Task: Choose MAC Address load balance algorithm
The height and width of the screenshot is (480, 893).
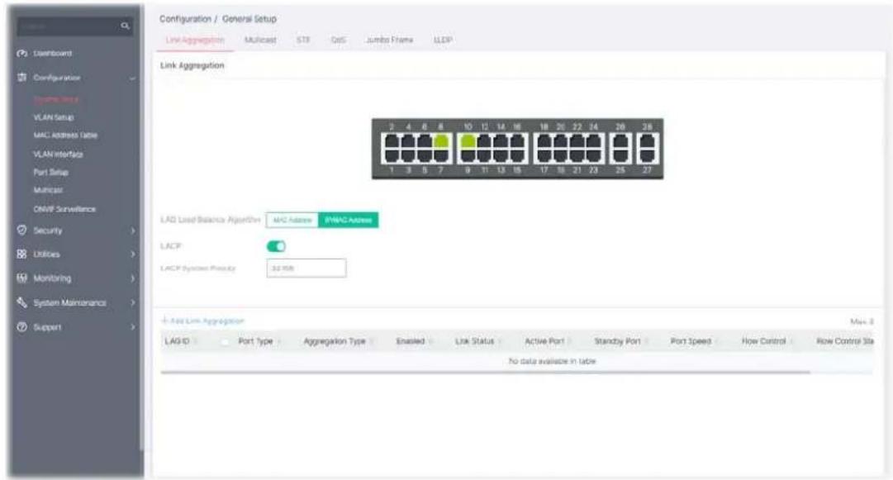Action: 292,220
